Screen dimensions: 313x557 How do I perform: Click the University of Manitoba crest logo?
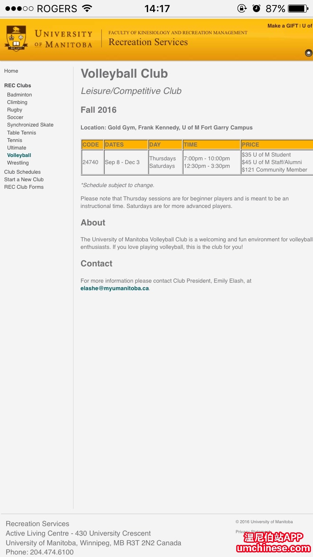pyautogui.click(x=15, y=38)
